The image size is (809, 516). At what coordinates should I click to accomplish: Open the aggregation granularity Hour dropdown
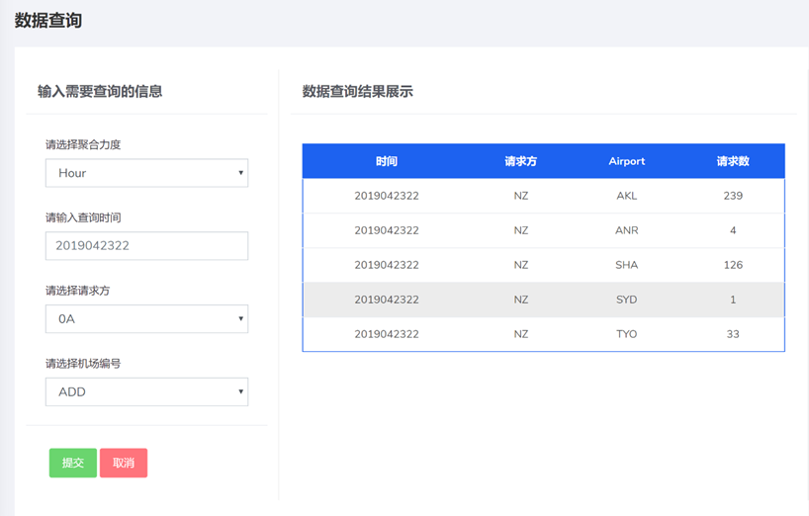point(146,173)
